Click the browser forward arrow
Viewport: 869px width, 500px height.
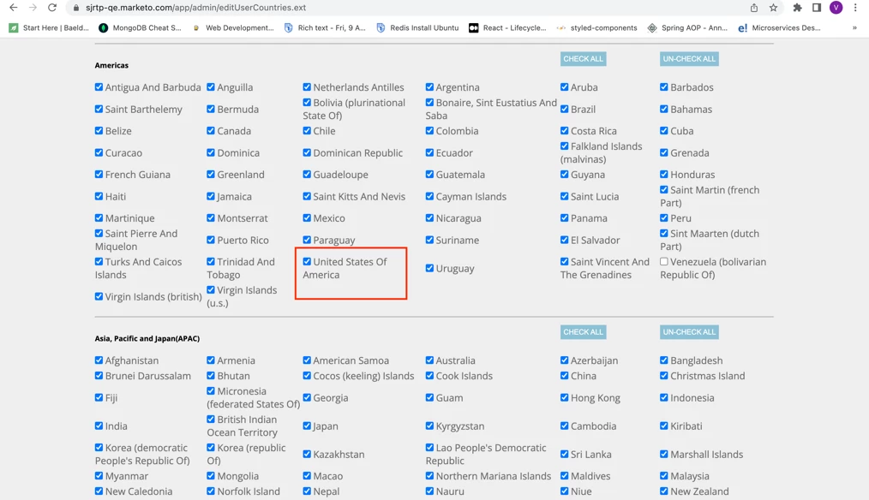pyautogui.click(x=33, y=8)
